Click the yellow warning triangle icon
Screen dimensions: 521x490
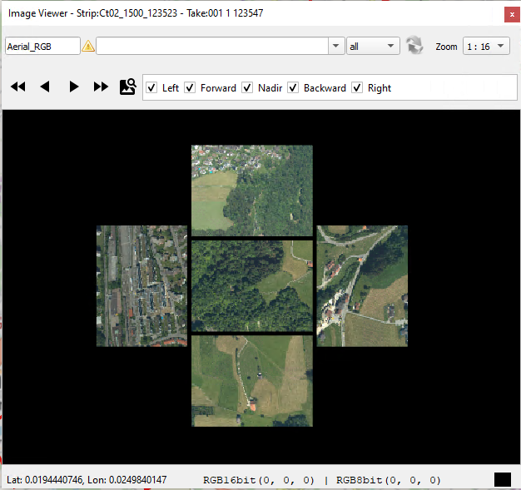point(88,46)
